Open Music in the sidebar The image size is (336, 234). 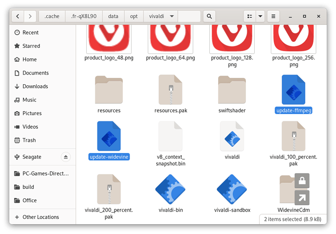pos(42,100)
